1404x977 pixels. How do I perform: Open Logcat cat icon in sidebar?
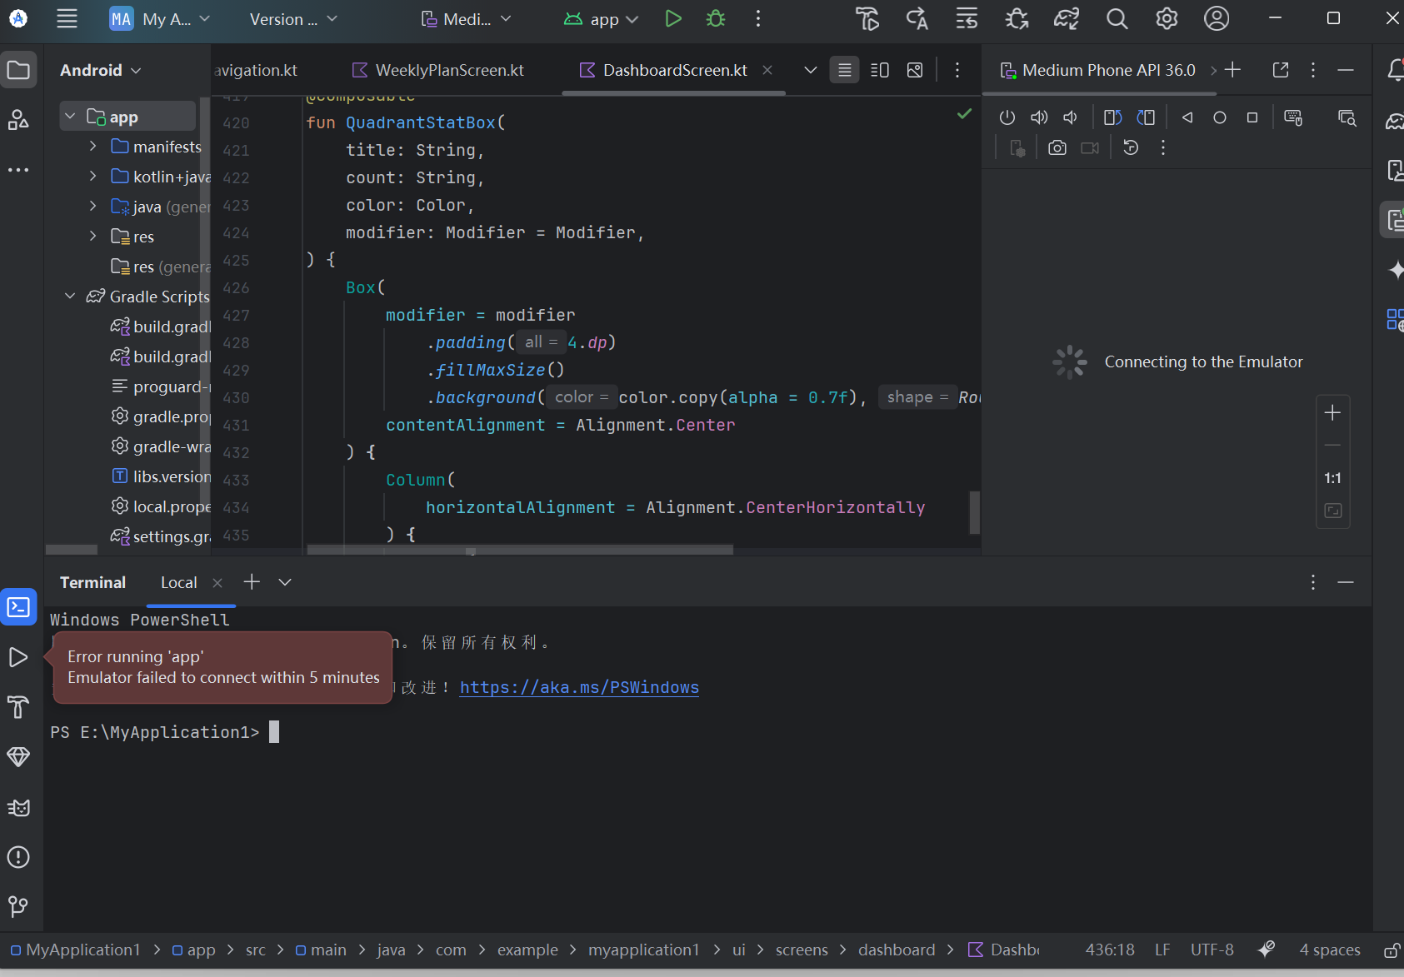(x=18, y=807)
